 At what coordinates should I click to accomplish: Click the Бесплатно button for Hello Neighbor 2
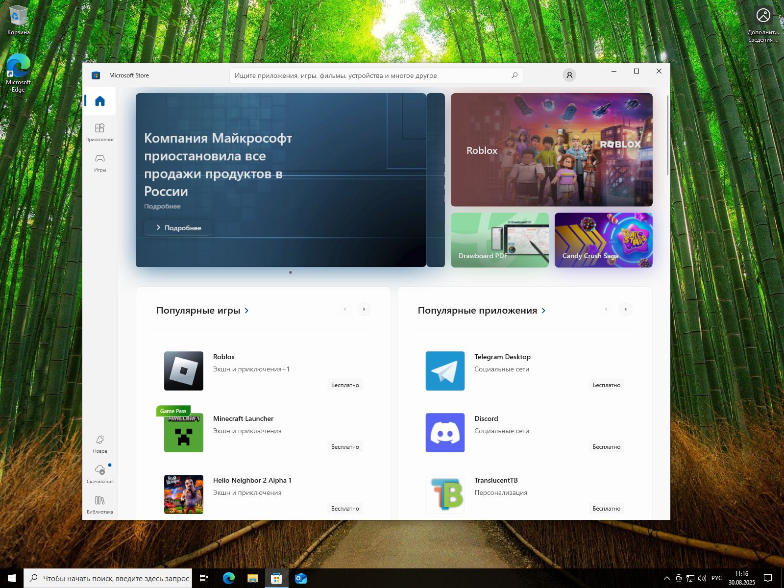(345, 509)
